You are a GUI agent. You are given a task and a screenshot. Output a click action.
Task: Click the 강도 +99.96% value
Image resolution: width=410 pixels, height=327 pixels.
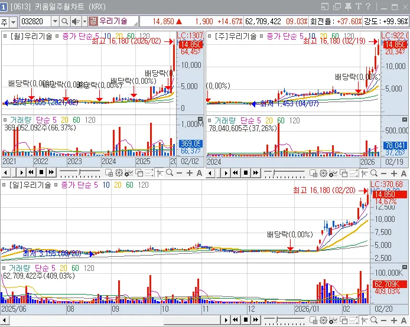tap(395, 21)
